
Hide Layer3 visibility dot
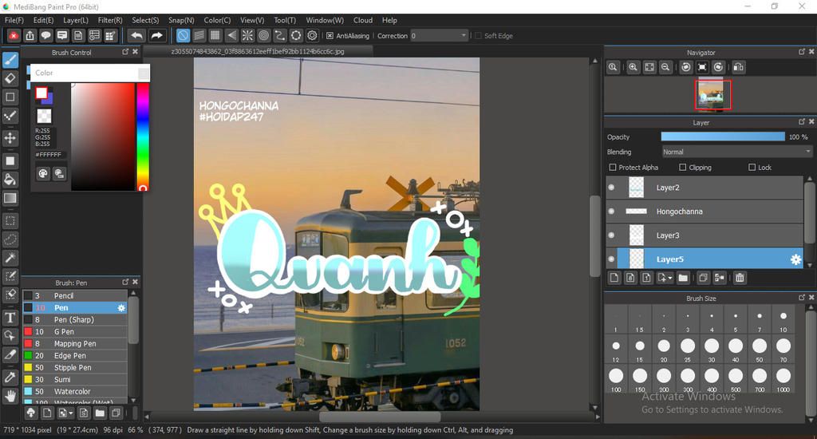612,235
